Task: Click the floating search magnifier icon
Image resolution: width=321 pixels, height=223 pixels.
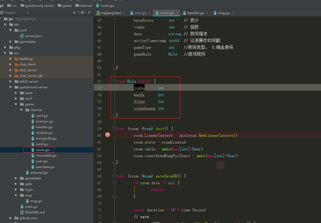Action: [221, 165]
